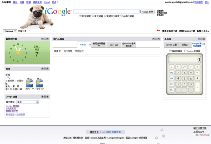This screenshot has height=144, width=211.
Task: Click the calculator divide key
Action: click(191, 67)
